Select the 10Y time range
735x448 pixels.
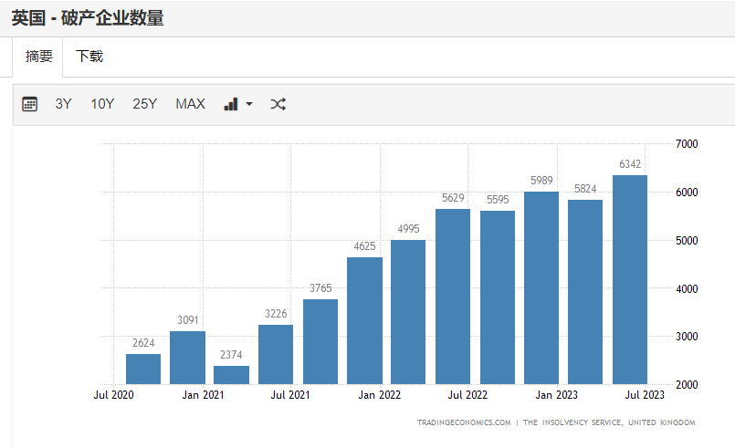coord(102,104)
